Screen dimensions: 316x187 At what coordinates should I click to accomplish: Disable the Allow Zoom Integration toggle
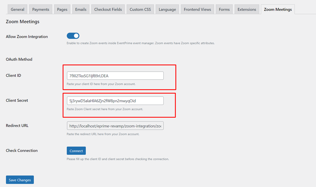(73, 36)
